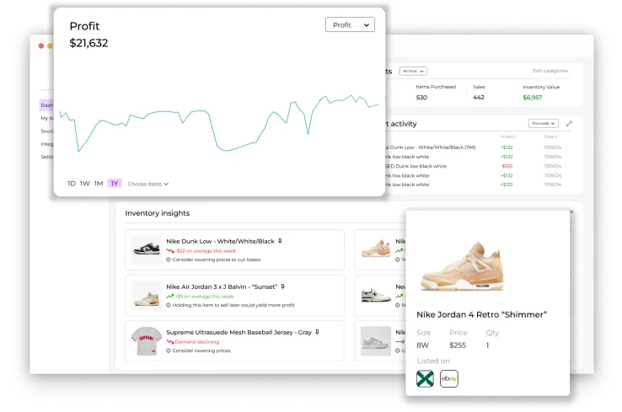Select the 1M time range
The height and width of the screenshot is (412, 622).
[x=99, y=184]
